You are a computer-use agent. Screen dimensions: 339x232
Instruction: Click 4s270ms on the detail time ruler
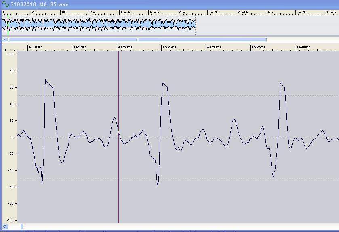click(35, 47)
